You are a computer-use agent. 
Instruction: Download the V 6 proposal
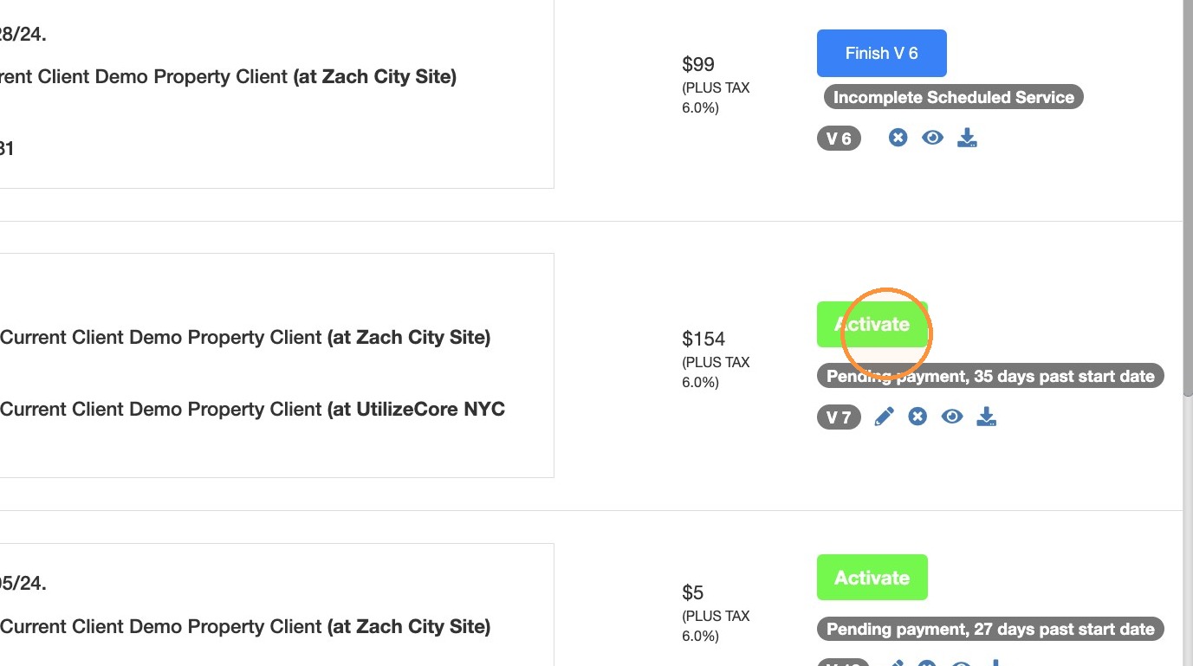point(967,138)
